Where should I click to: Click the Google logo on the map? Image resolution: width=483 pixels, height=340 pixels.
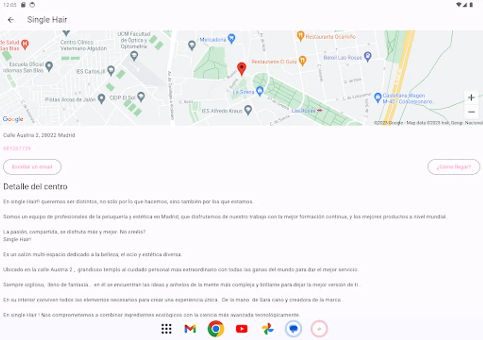click(x=13, y=119)
